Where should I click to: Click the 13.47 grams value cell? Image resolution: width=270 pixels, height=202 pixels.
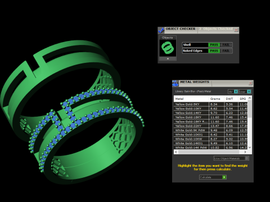[x=217, y=126]
